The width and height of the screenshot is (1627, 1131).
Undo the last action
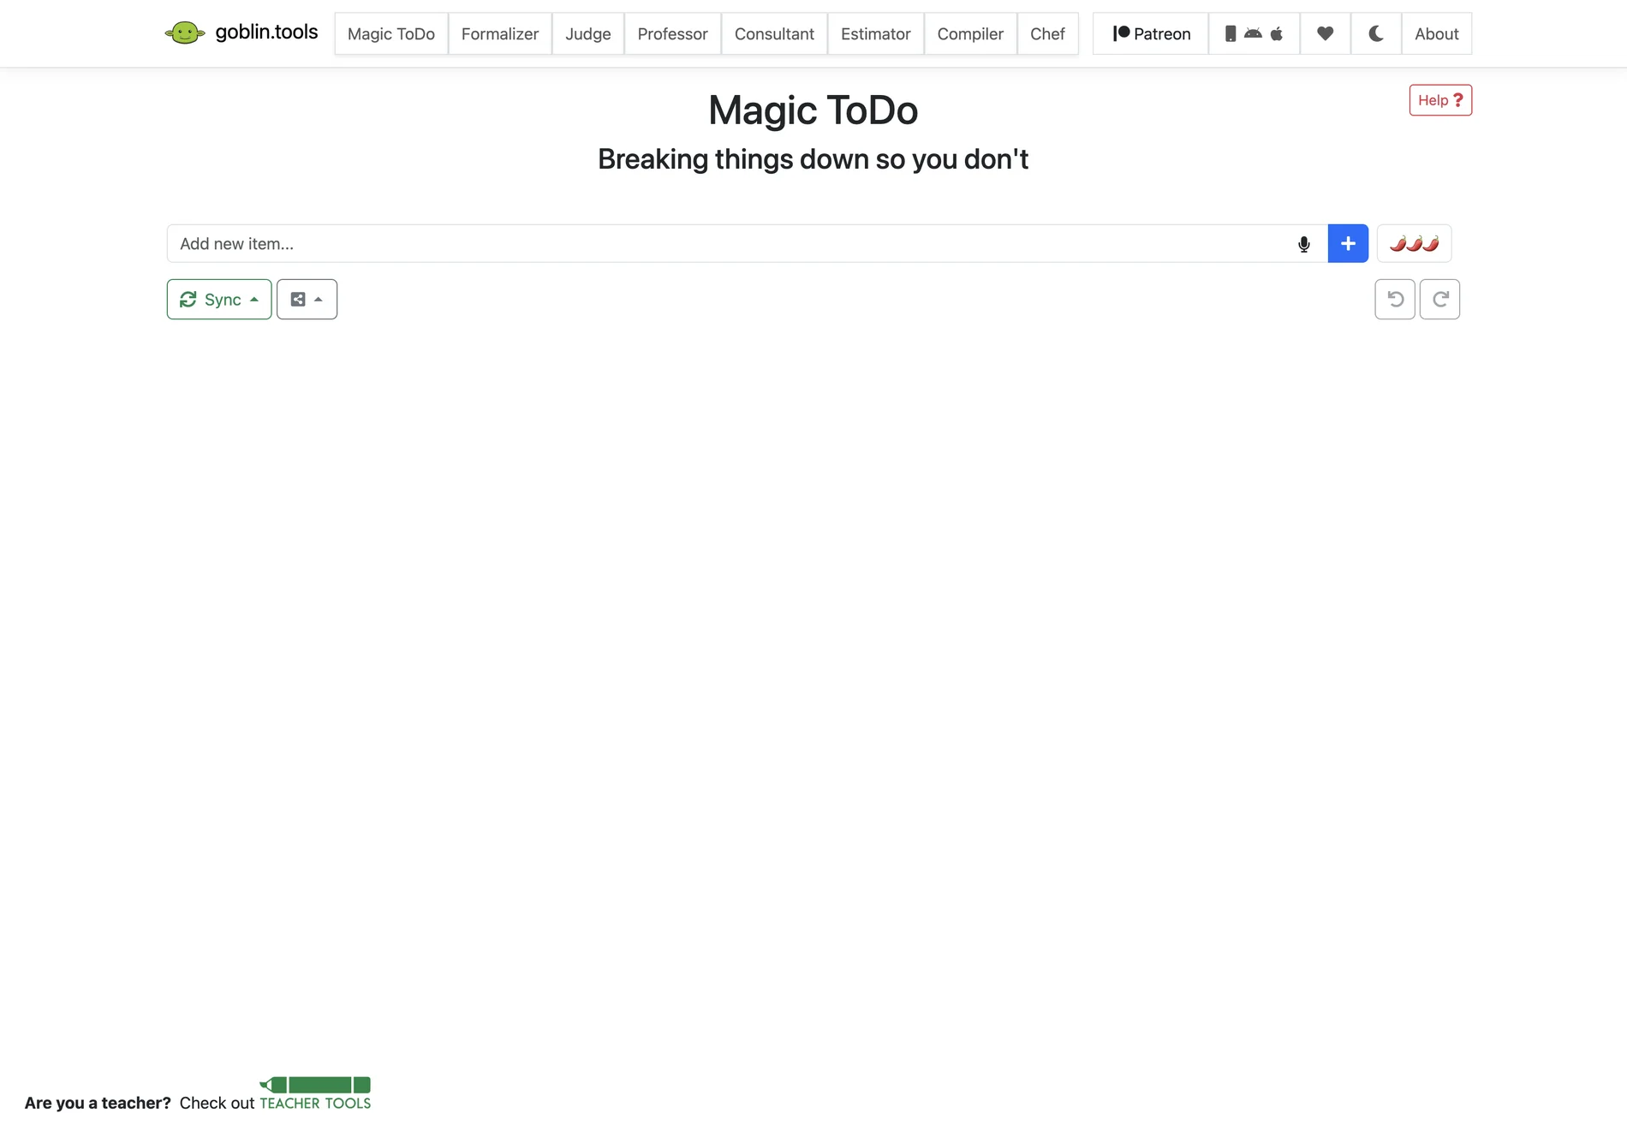(x=1395, y=300)
